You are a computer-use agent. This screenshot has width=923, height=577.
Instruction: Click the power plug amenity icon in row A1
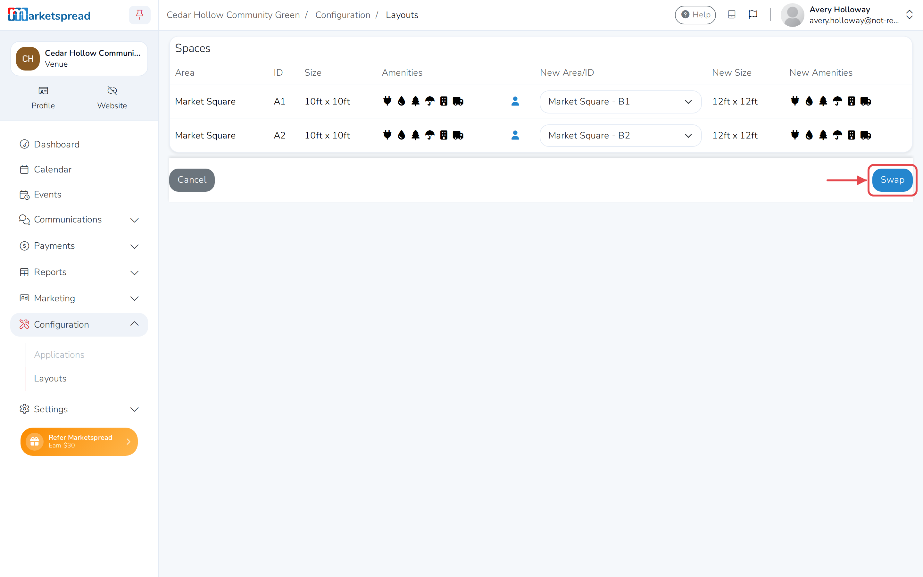point(387,101)
